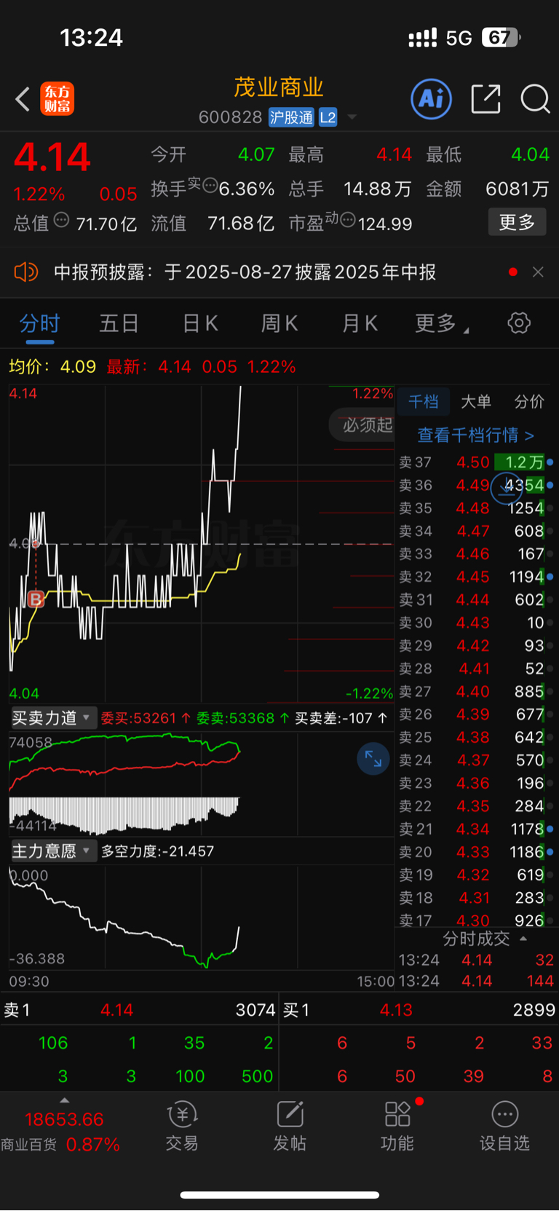Select the 卖17 4.30 order row
Screen dimensions: 559x1211
(476, 920)
